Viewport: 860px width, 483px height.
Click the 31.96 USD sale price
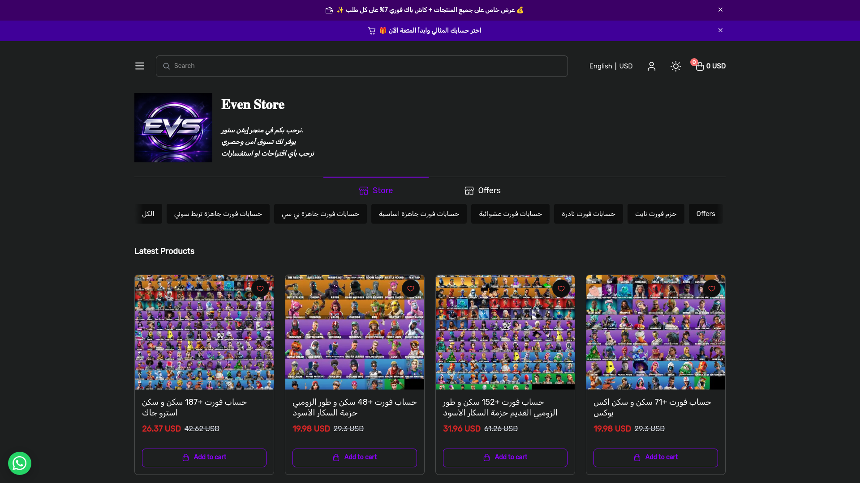tap(462, 429)
